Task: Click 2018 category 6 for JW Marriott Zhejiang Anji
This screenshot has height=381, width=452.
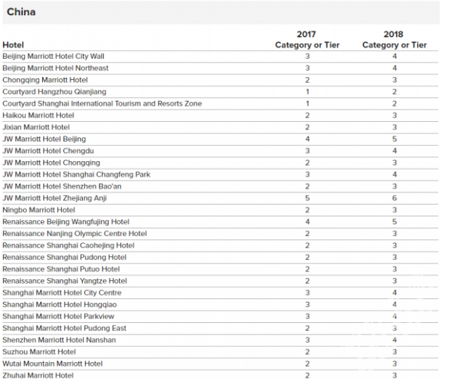Action: coord(395,198)
